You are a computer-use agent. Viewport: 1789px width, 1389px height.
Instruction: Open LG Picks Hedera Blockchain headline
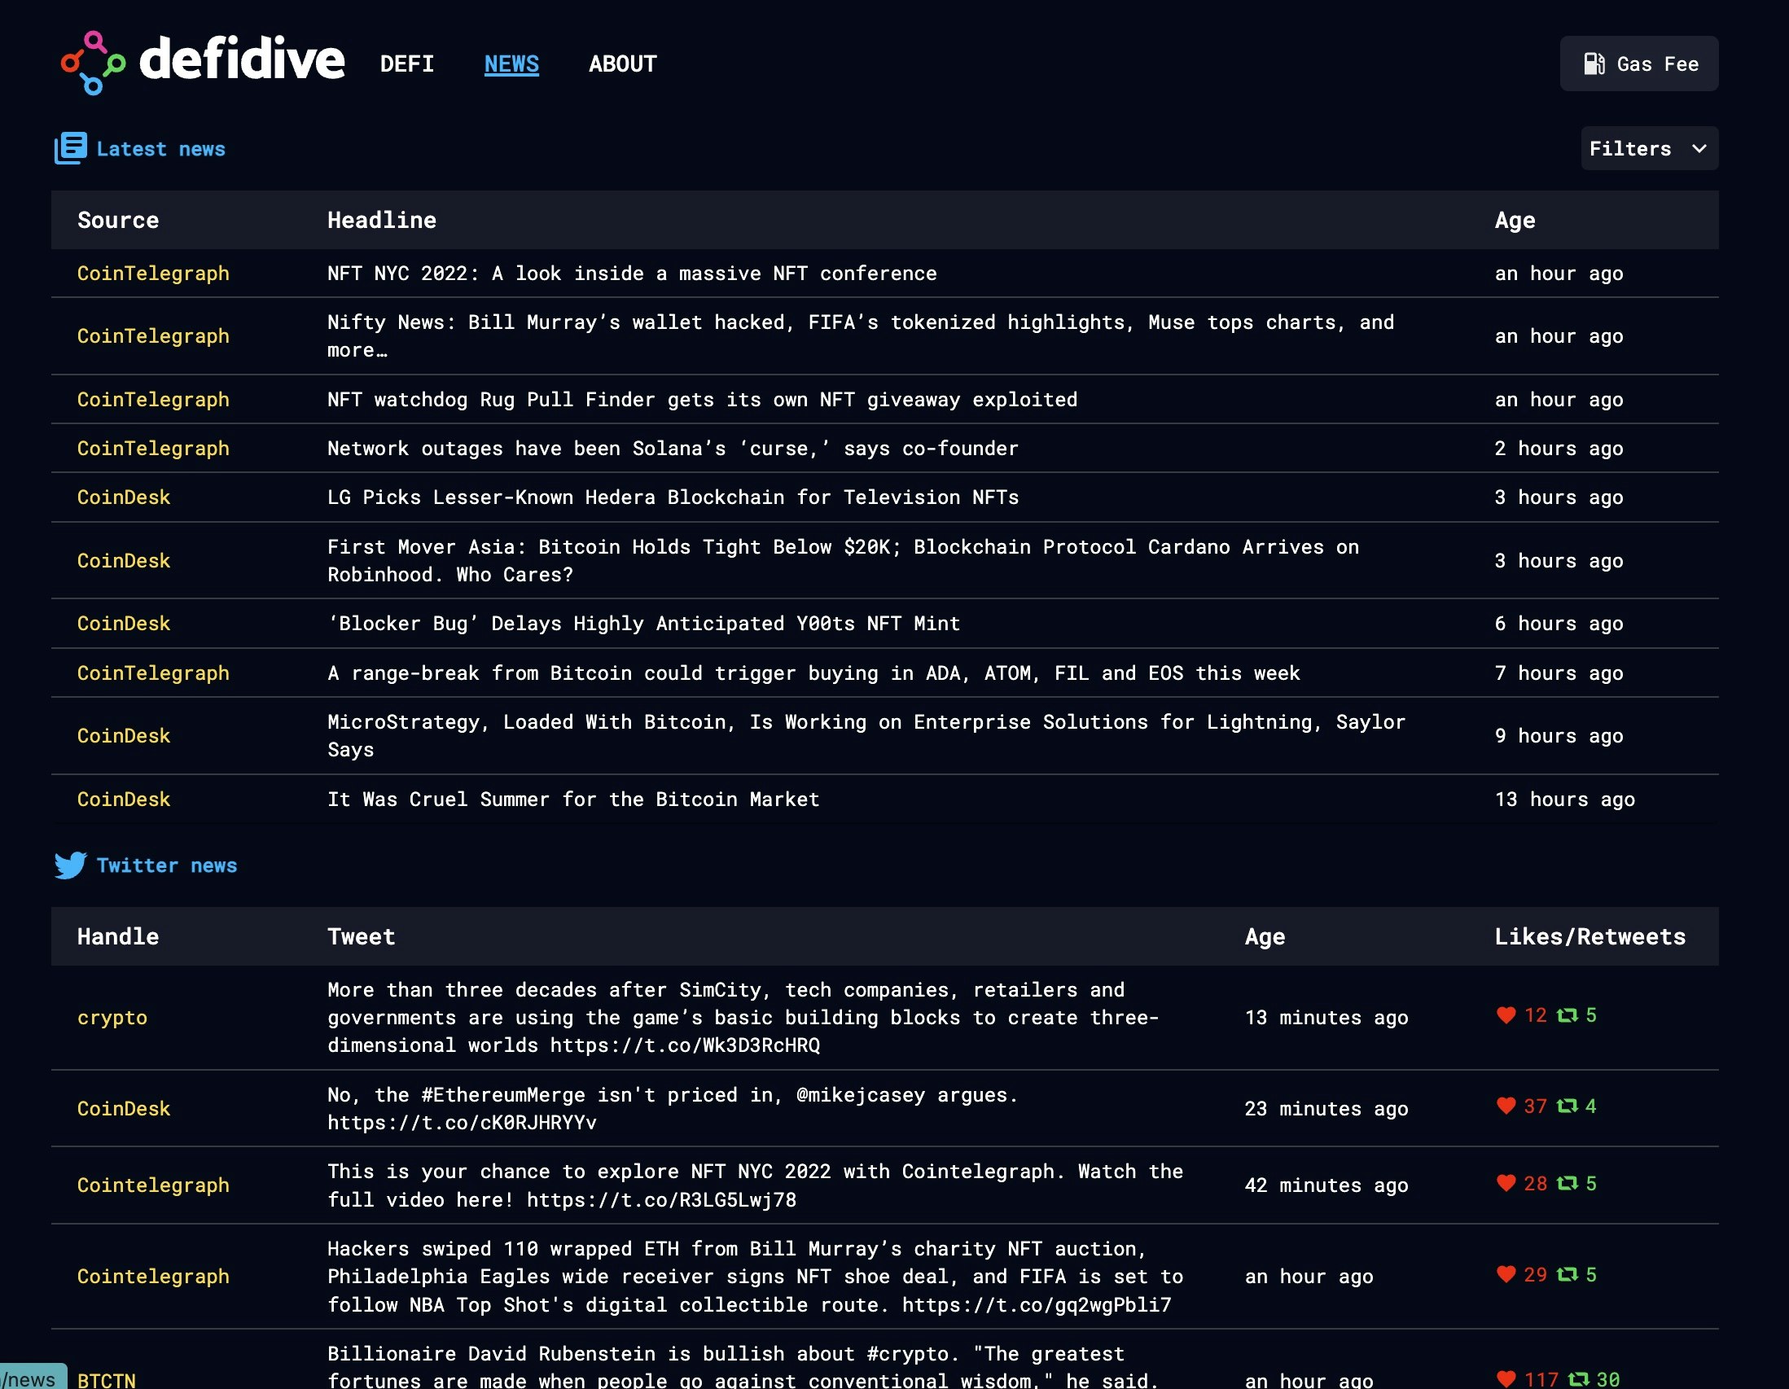[673, 497]
